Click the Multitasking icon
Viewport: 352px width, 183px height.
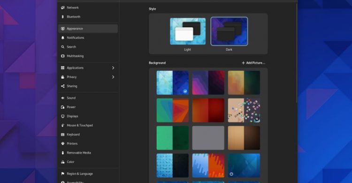[x=62, y=56]
